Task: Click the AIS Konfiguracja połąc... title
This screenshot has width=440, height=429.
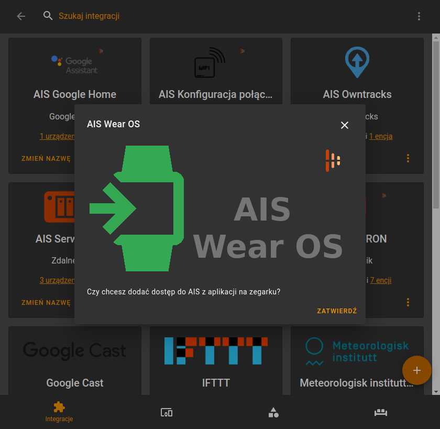Action: click(x=215, y=94)
